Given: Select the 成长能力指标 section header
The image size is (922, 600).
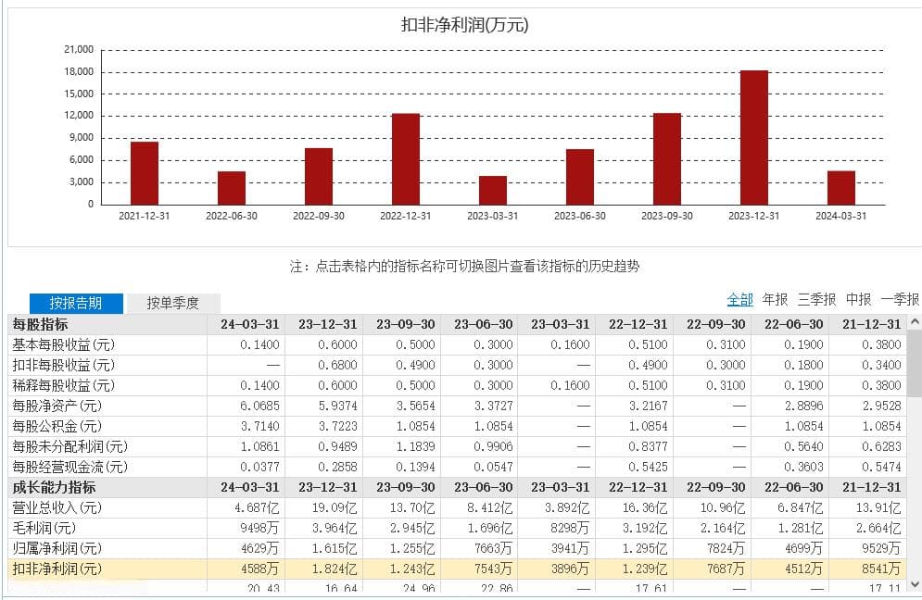Looking at the screenshot, I should pos(54,487).
